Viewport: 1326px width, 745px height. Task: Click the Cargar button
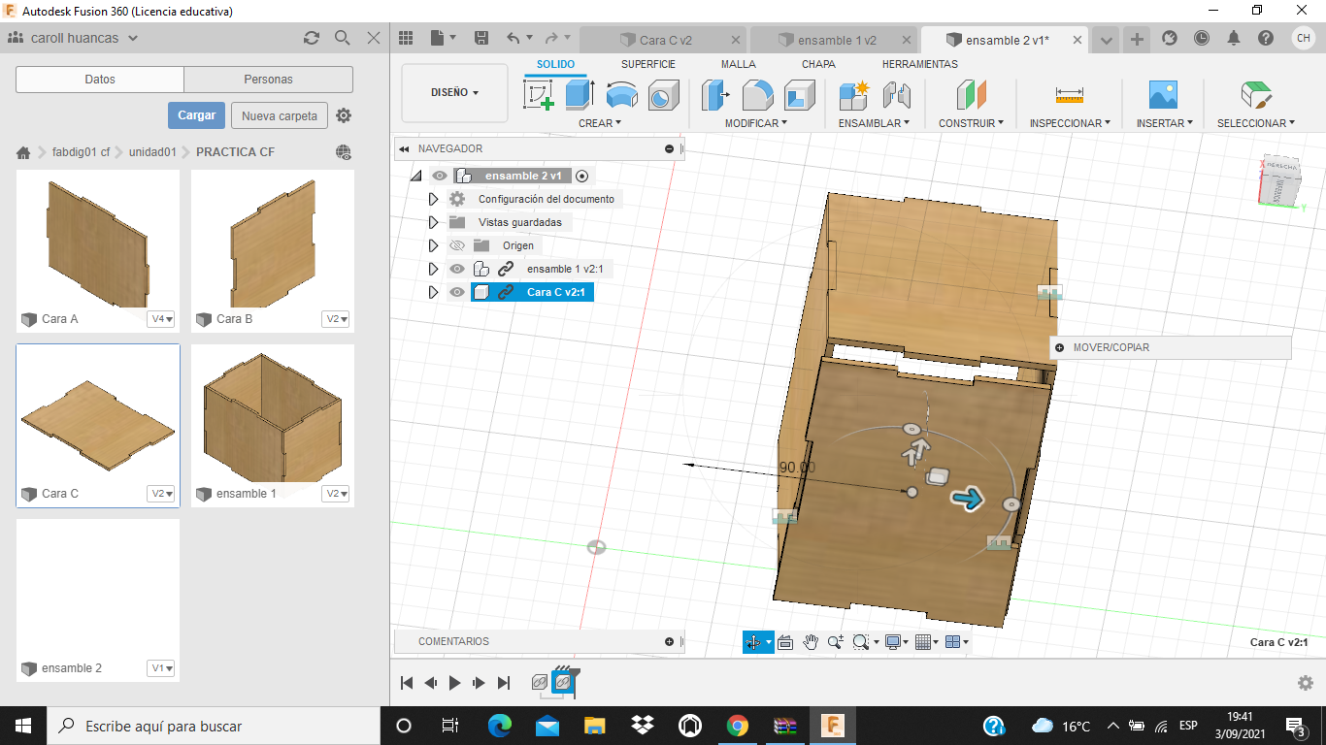[x=196, y=115]
